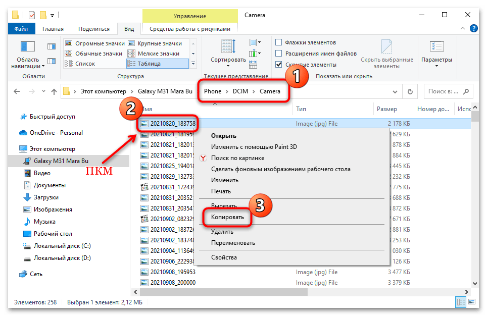This screenshot has height=316, width=487.
Task: Refresh the current folder view
Action: pos(410,91)
